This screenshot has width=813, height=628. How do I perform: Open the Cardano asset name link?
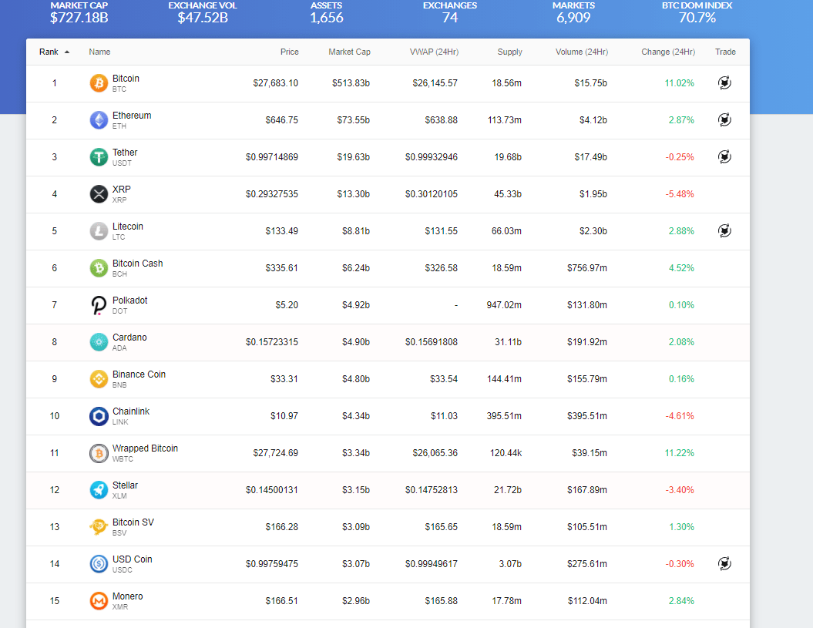point(129,337)
